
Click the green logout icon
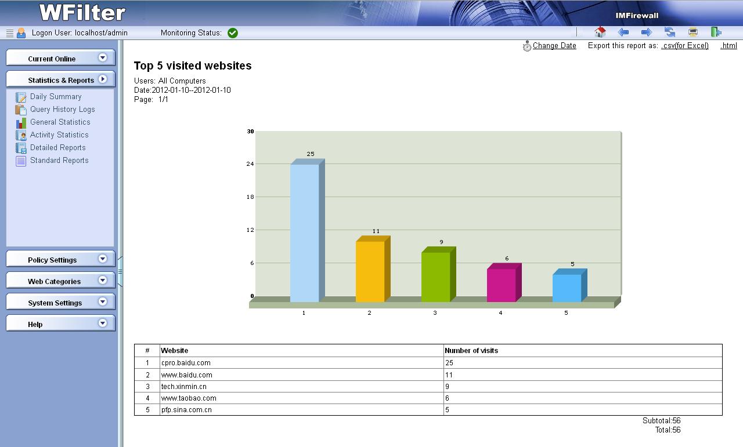716,32
